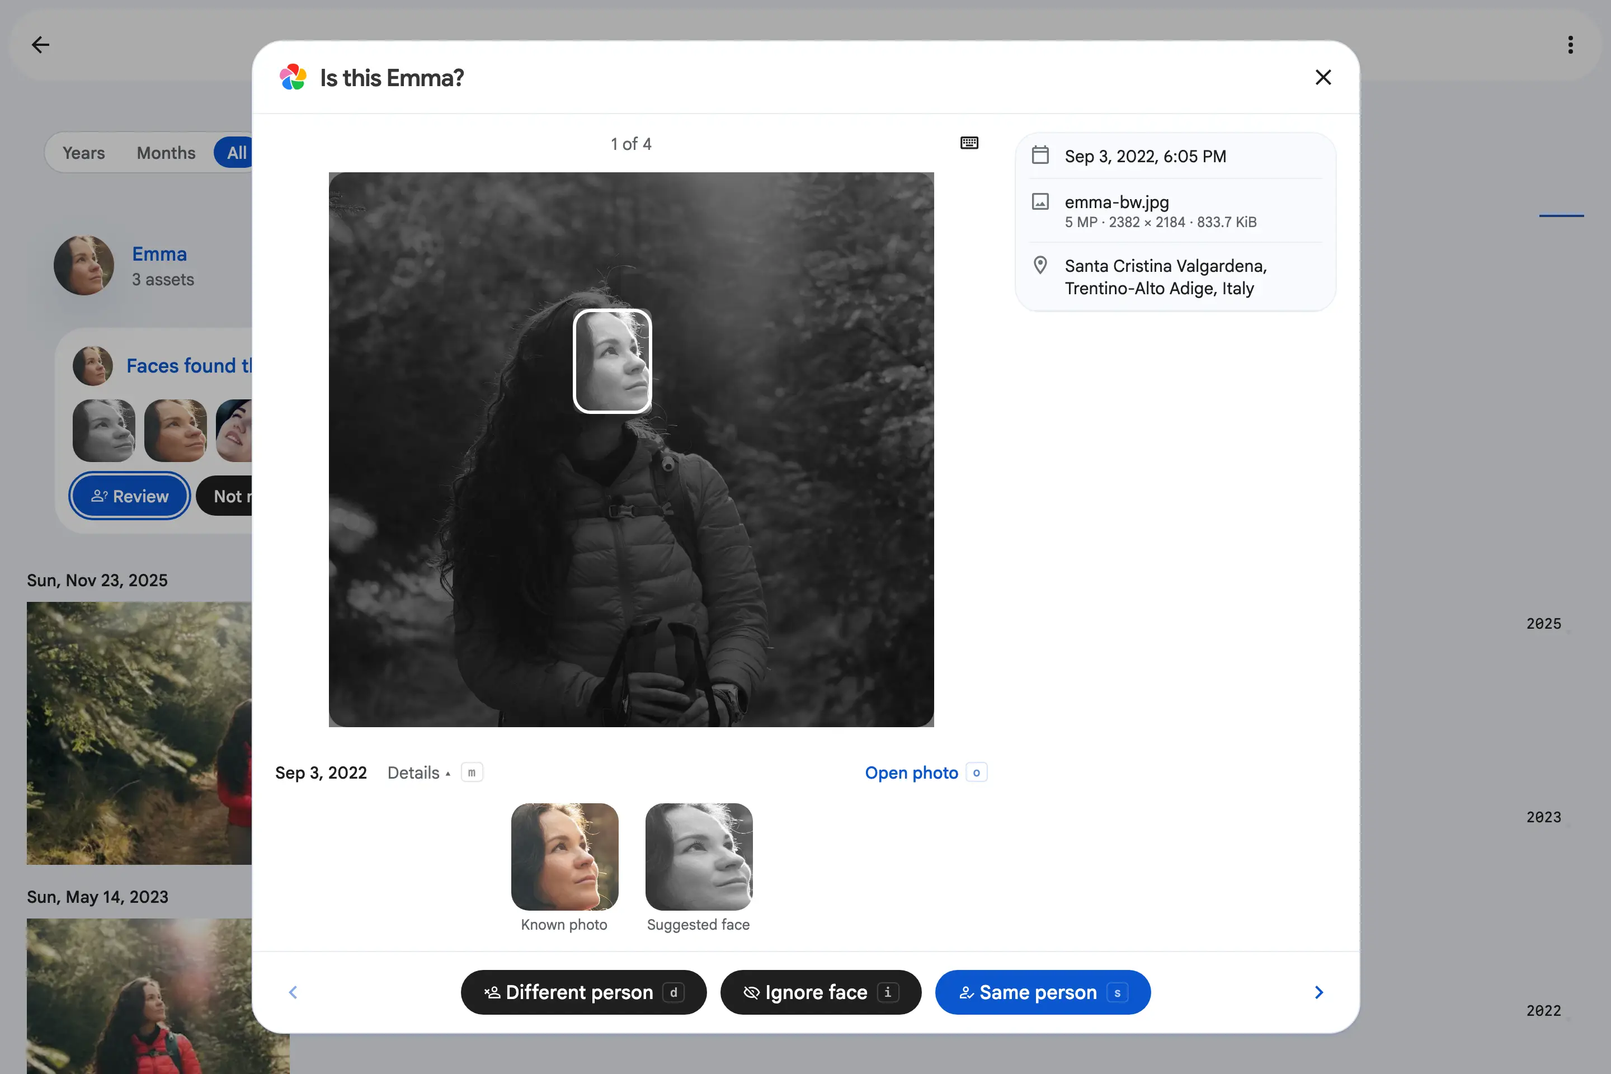This screenshot has height=1074, width=1611.
Task: Mark the face as Different person
Action: pyautogui.click(x=583, y=992)
